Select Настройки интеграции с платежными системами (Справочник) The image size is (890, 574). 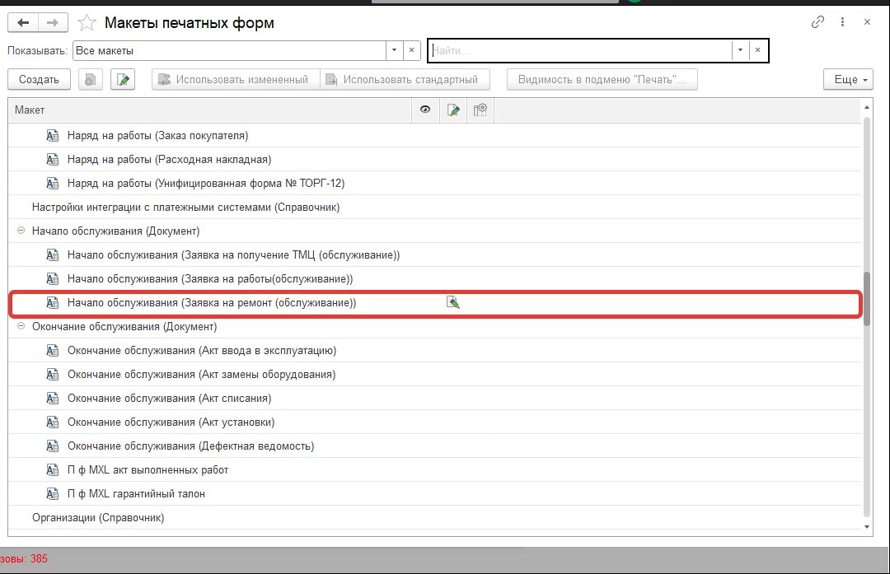tap(185, 207)
